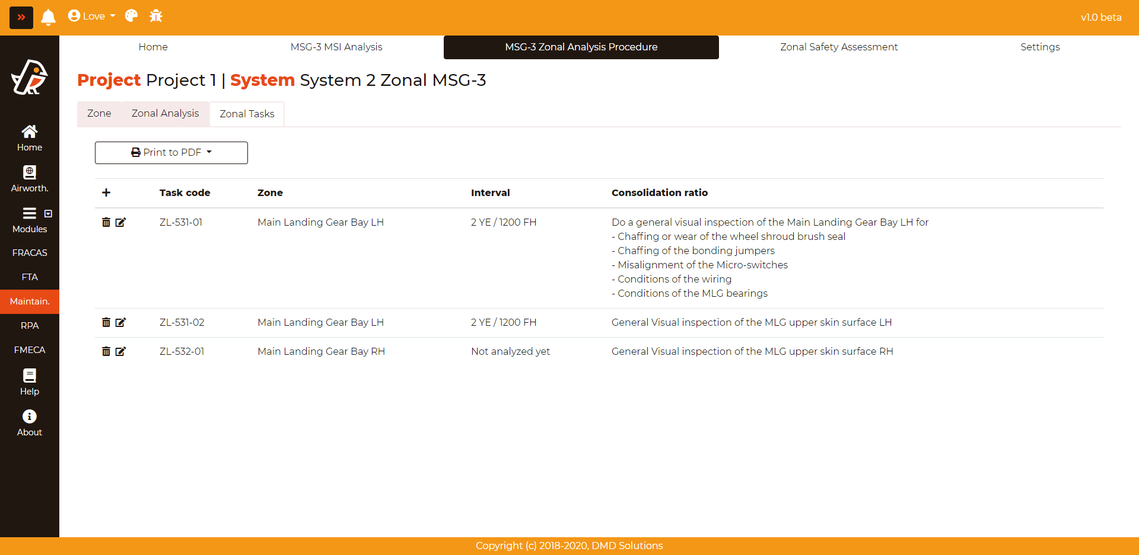The width and height of the screenshot is (1139, 555).
Task: Select the Zone tab
Action: (99, 113)
